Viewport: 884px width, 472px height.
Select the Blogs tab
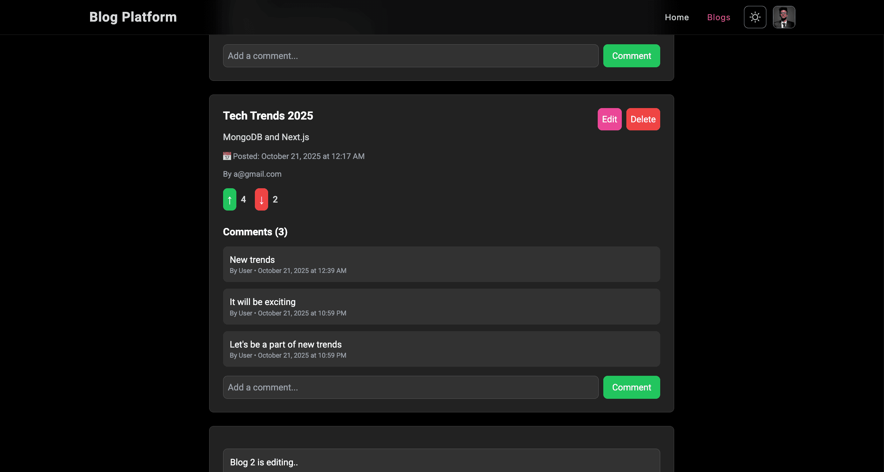(719, 17)
